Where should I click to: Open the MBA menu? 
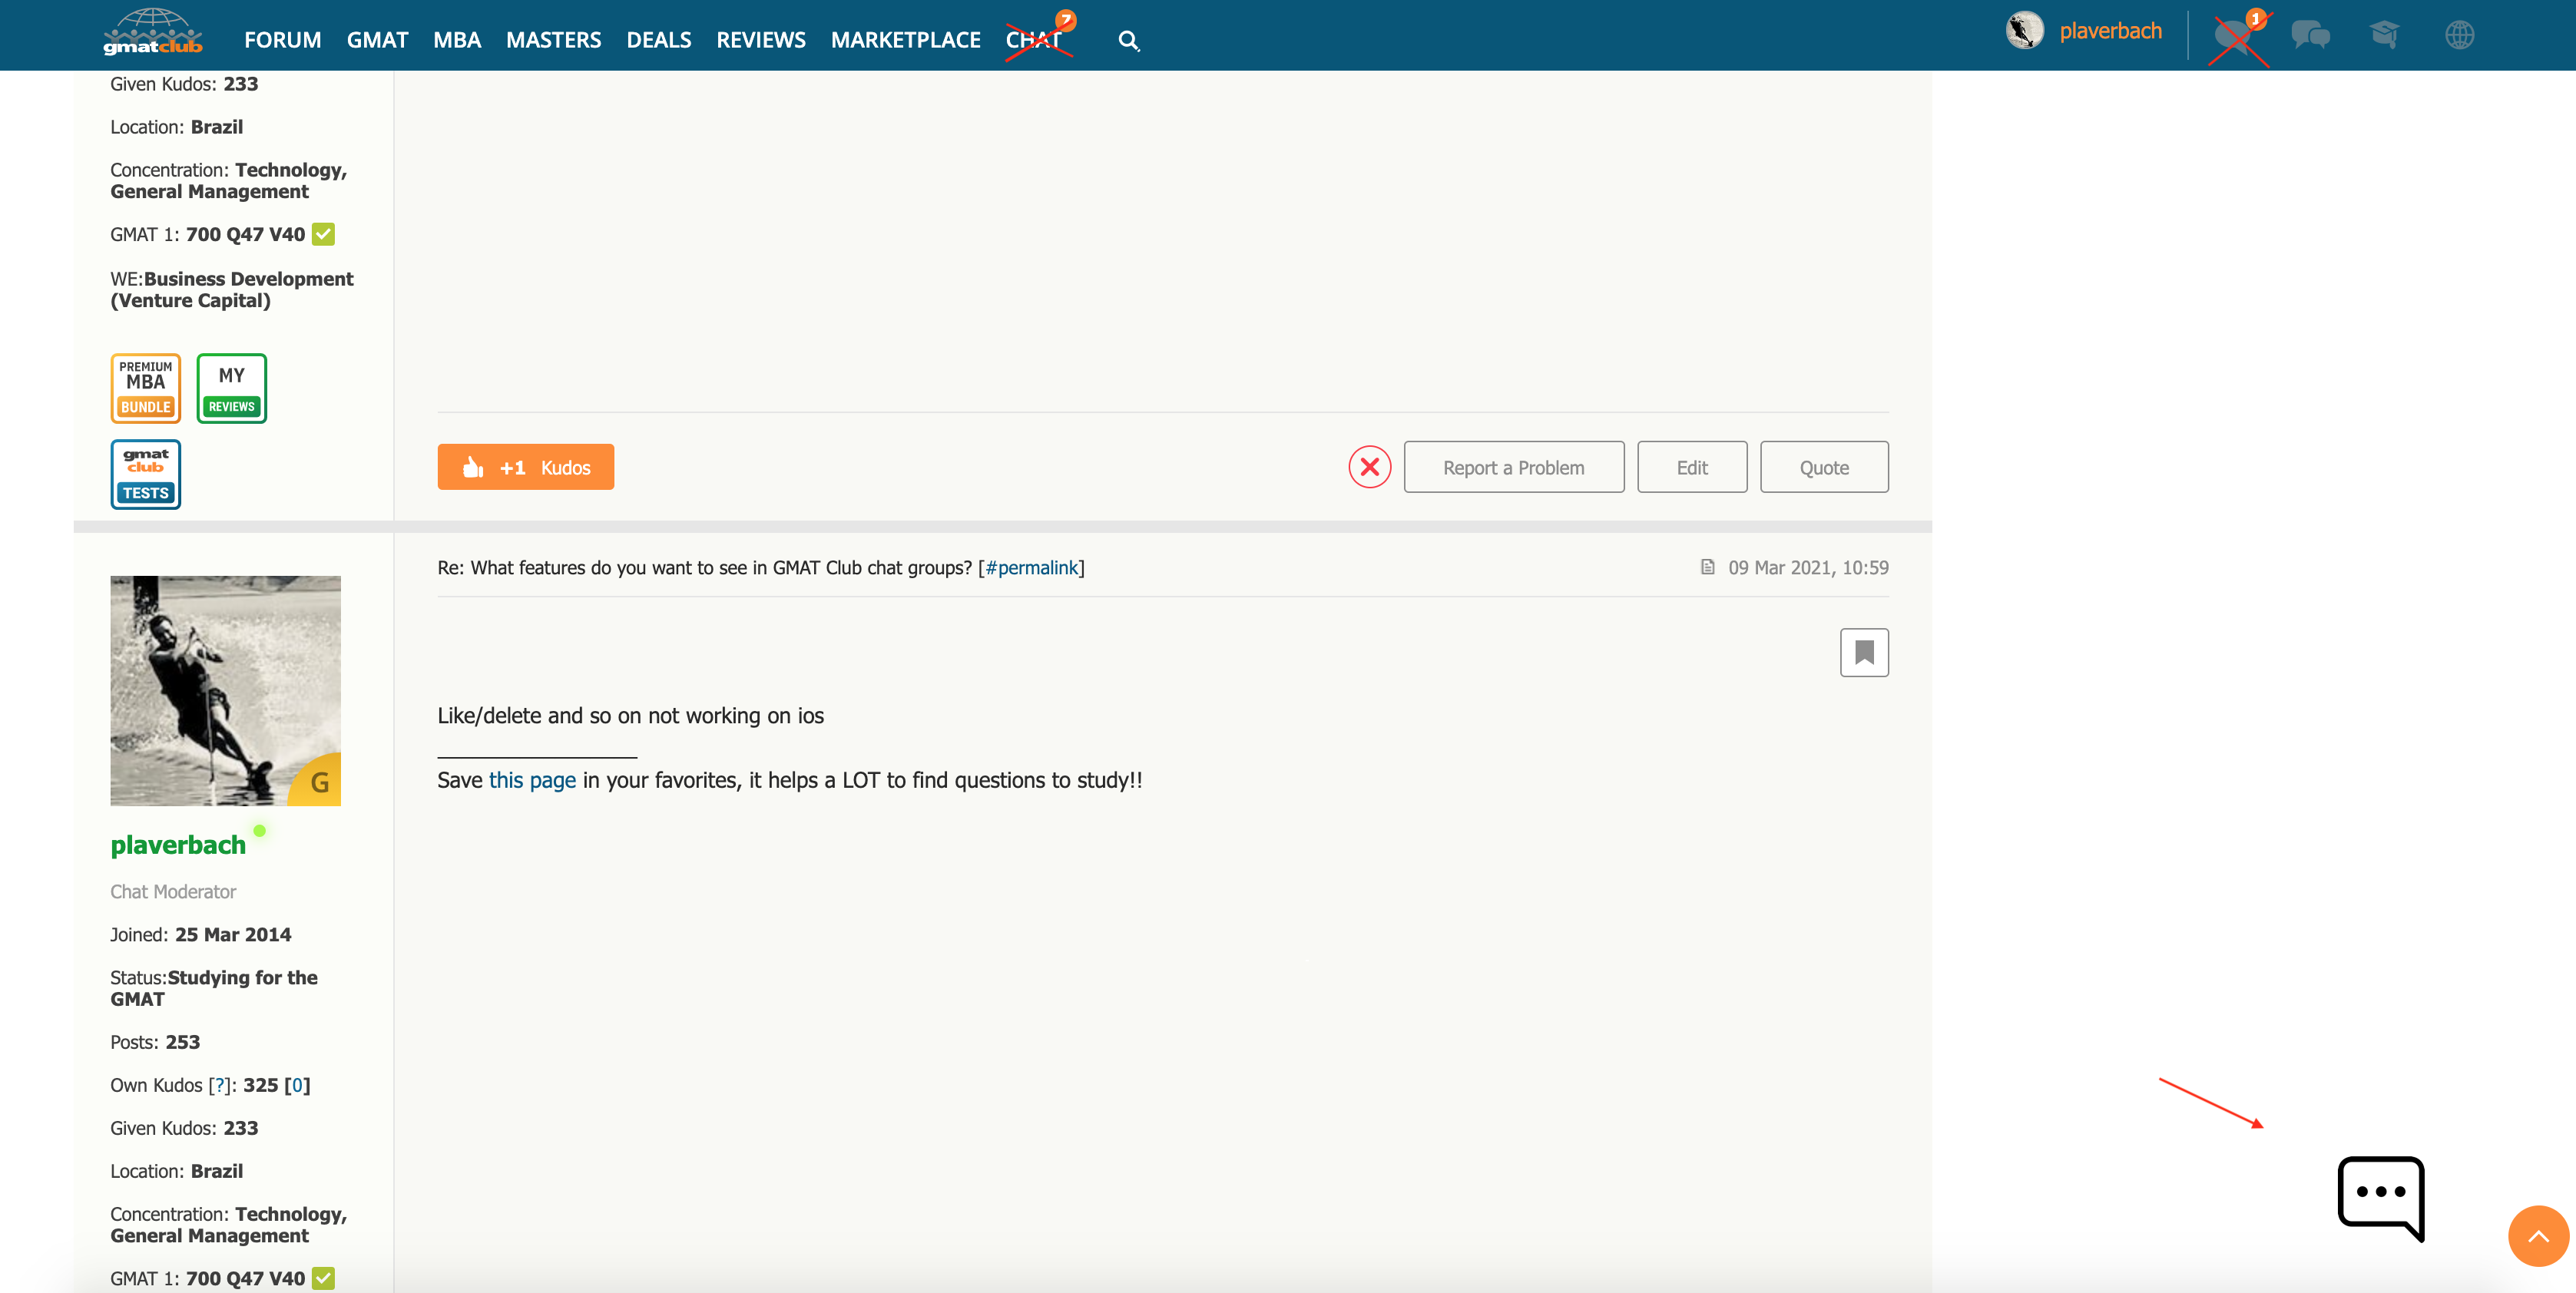pyautogui.click(x=457, y=40)
